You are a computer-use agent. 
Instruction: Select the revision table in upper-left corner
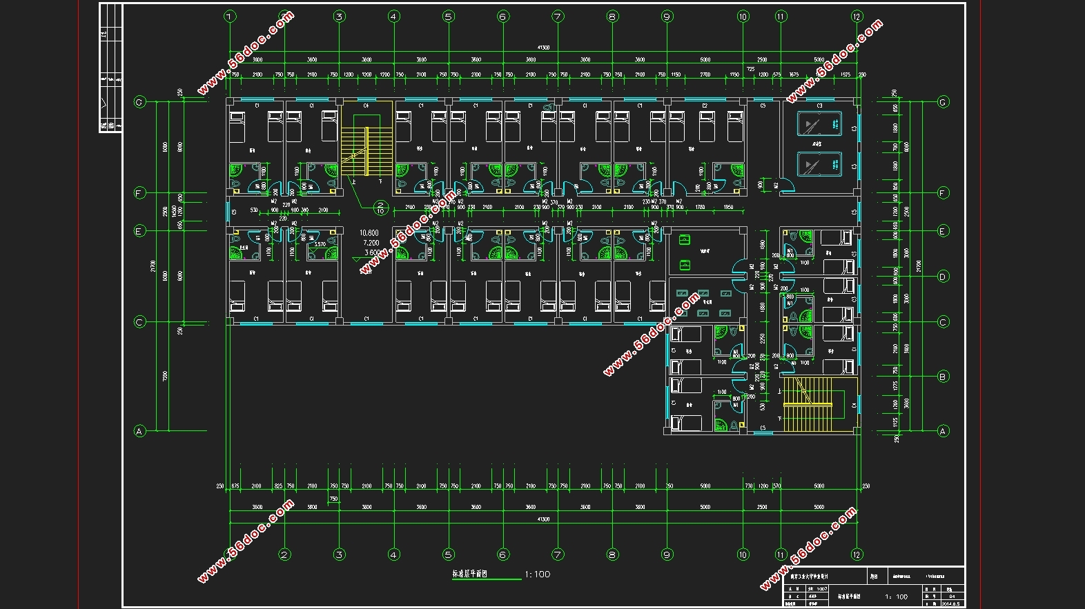tap(110, 68)
